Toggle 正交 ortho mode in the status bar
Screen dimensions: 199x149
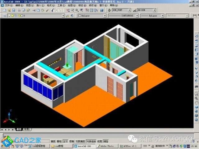pyautogui.click(x=66, y=141)
